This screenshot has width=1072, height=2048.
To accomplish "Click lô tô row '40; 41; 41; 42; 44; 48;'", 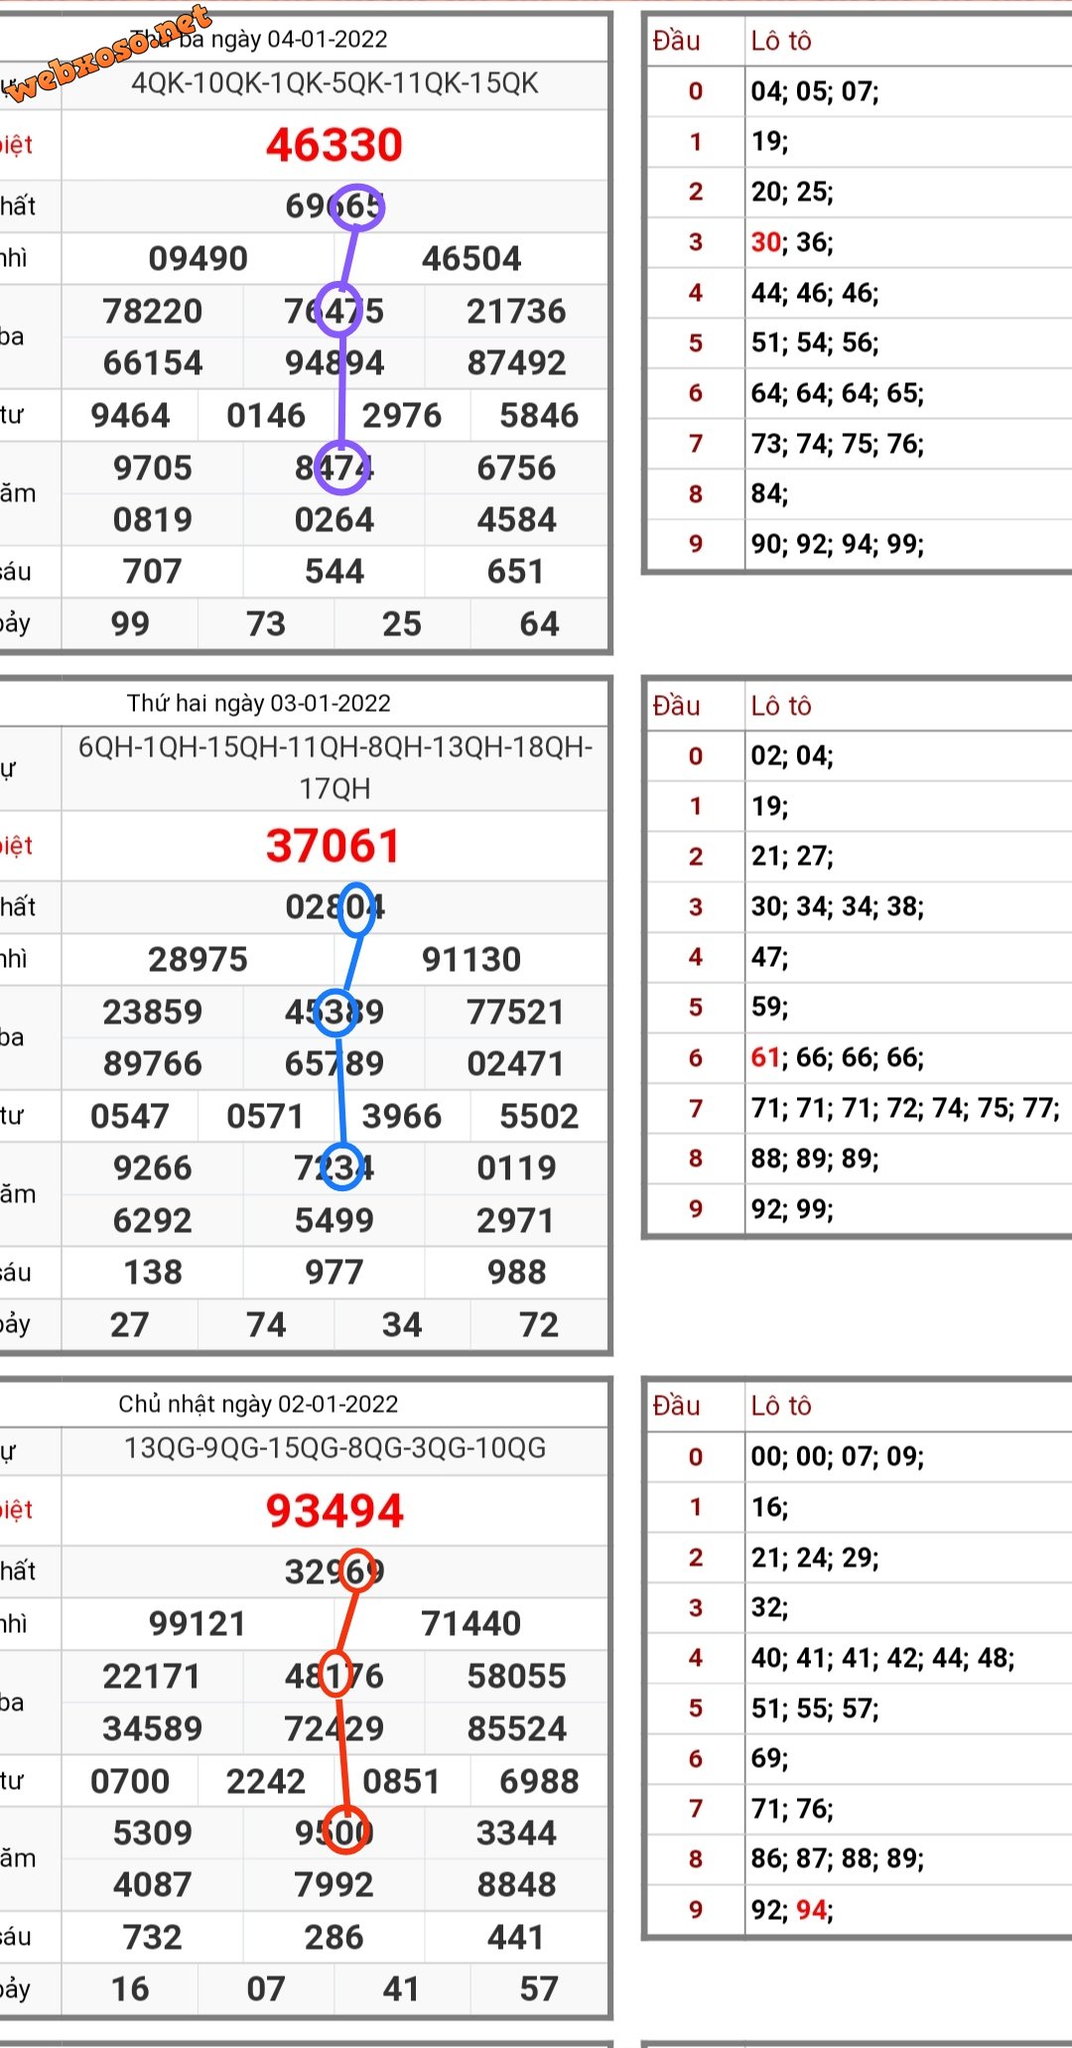I will click(882, 1659).
